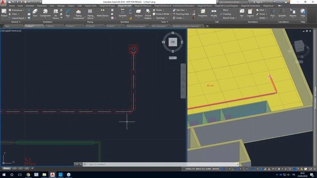Image resolution: width=317 pixels, height=178 pixels.
Task: Click the Water Device tool
Action: [103, 13]
